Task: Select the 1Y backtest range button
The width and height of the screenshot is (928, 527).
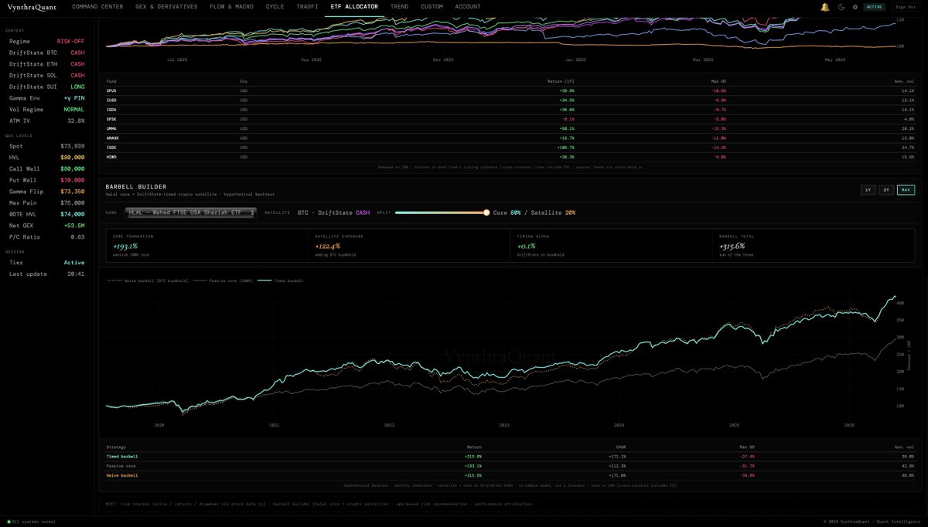Action: (868, 189)
